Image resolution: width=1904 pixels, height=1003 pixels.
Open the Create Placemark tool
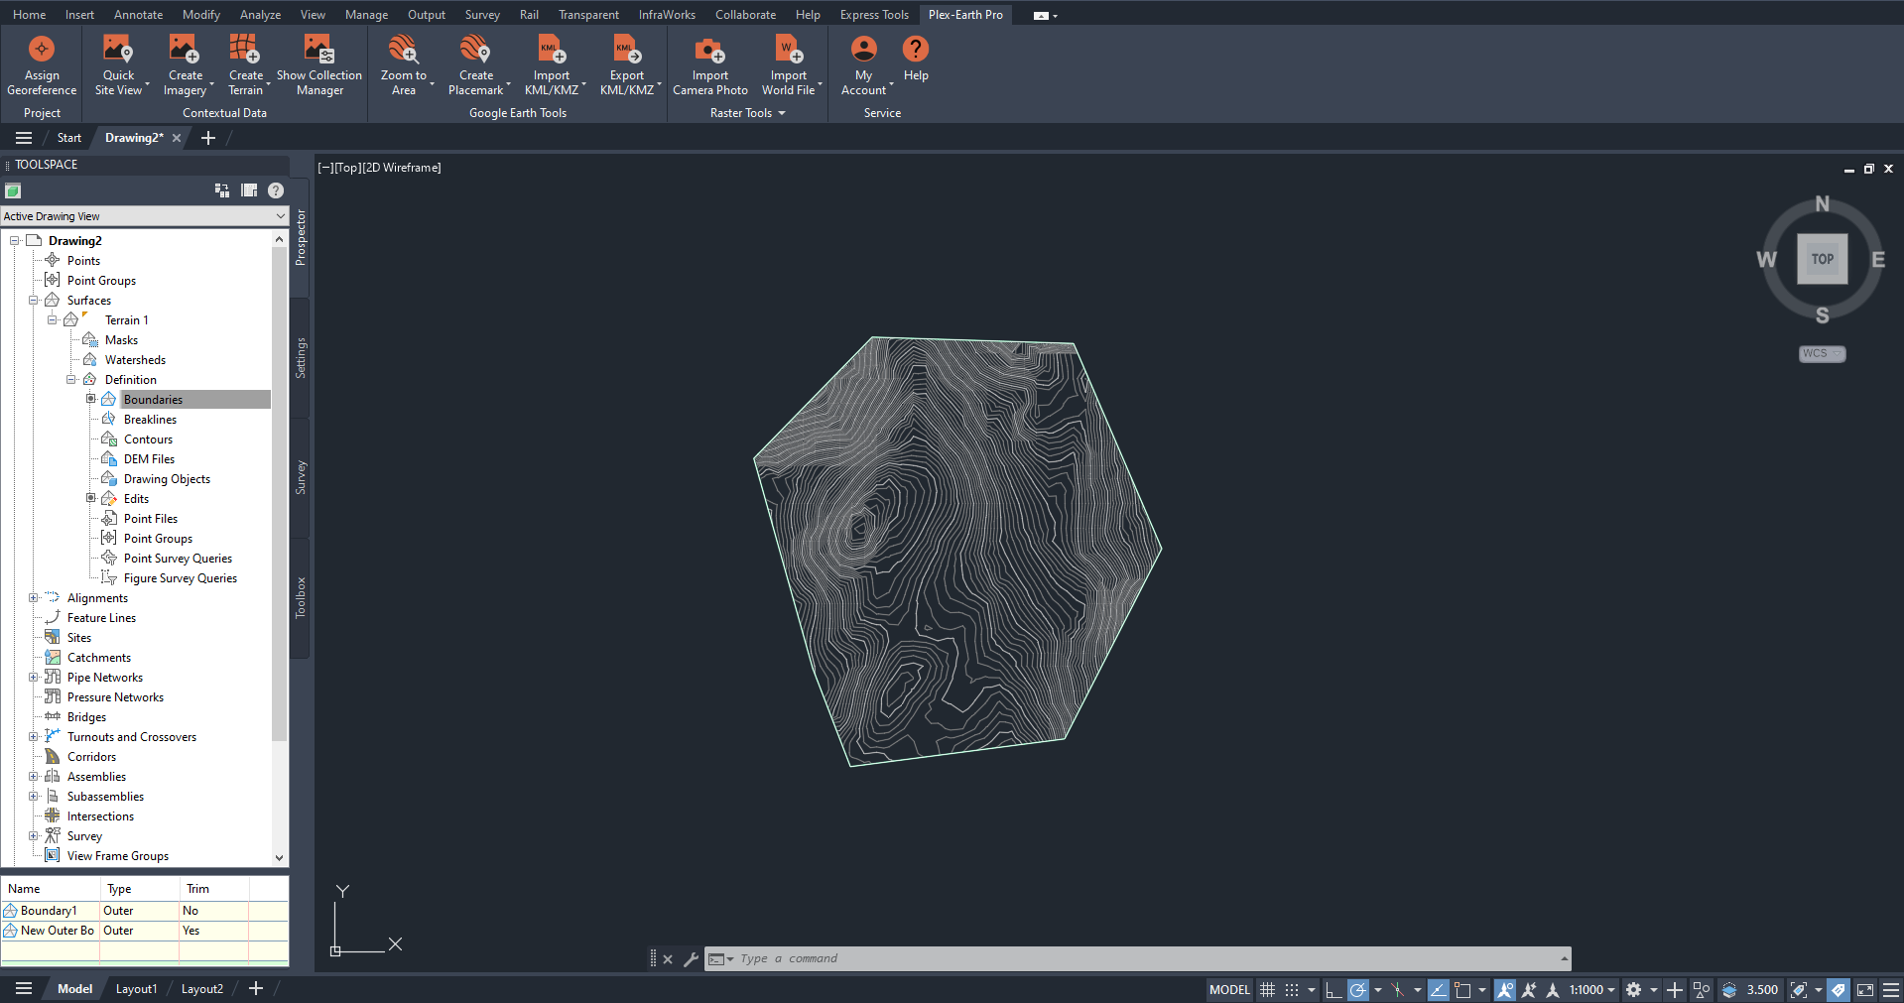[475, 50]
